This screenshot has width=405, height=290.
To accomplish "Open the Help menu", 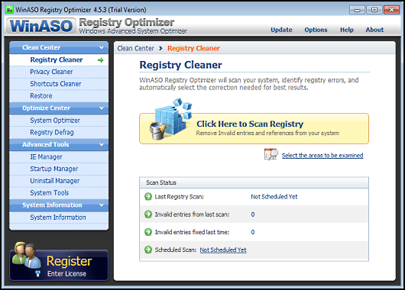I will tap(347, 30).
